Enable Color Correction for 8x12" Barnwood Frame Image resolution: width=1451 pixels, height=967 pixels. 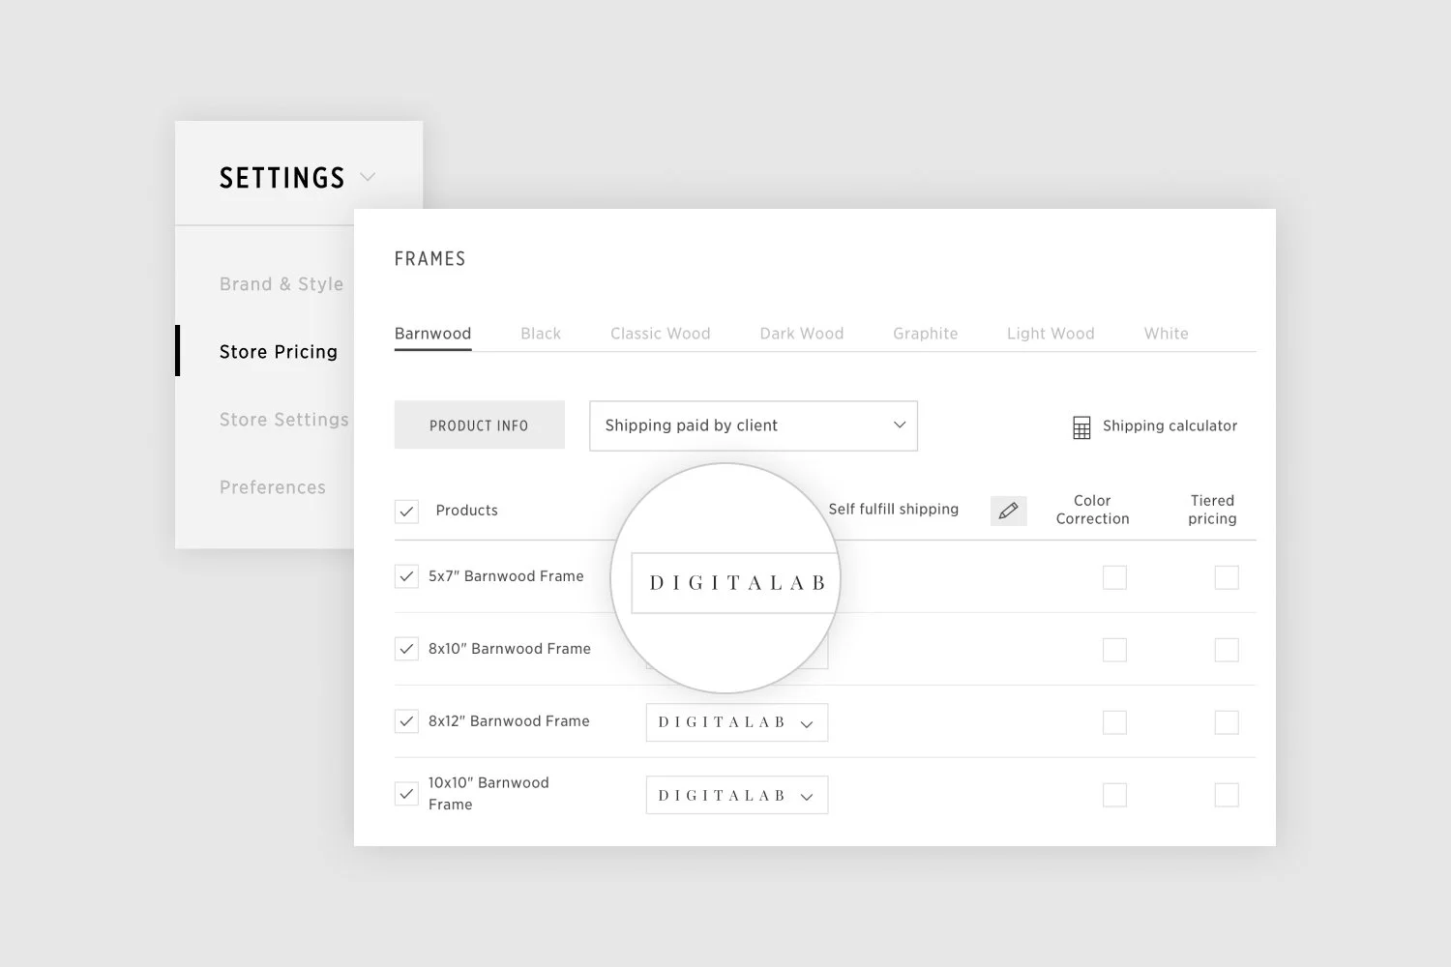coord(1114,722)
